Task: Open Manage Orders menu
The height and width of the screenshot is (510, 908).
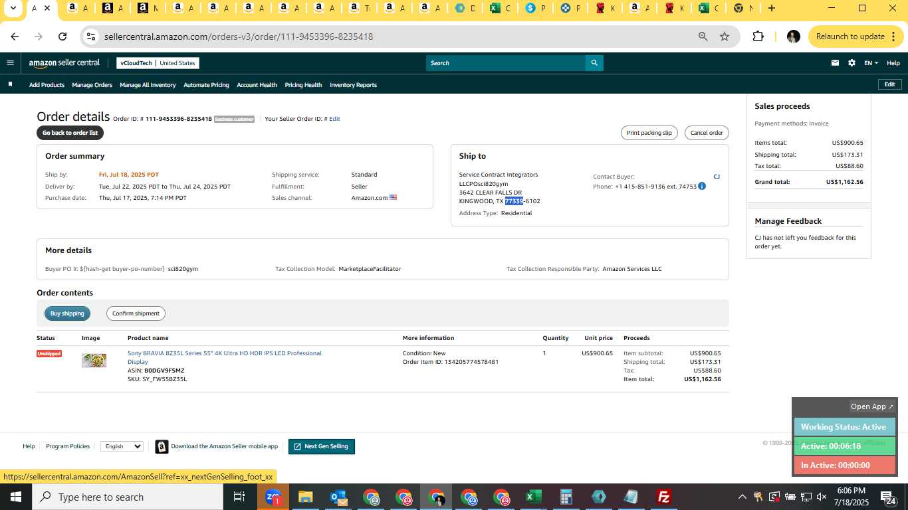Action: (x=92, y=85)
